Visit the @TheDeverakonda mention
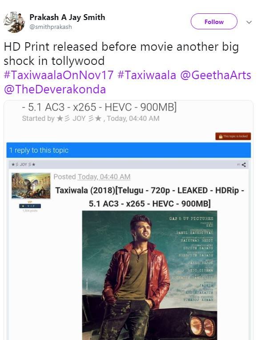 (55, 89)
